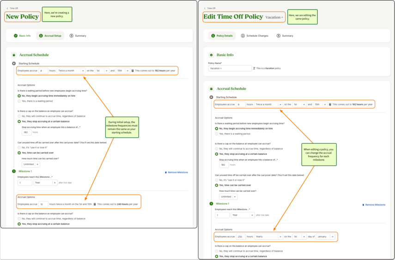Click calculator icon beside 240 hours per year
395x260 pixels.
point(95,204)
